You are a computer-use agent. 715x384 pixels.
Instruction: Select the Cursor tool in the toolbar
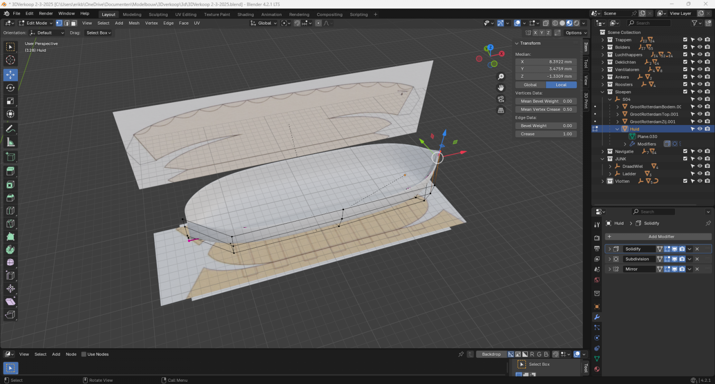[x=10, y=60]
